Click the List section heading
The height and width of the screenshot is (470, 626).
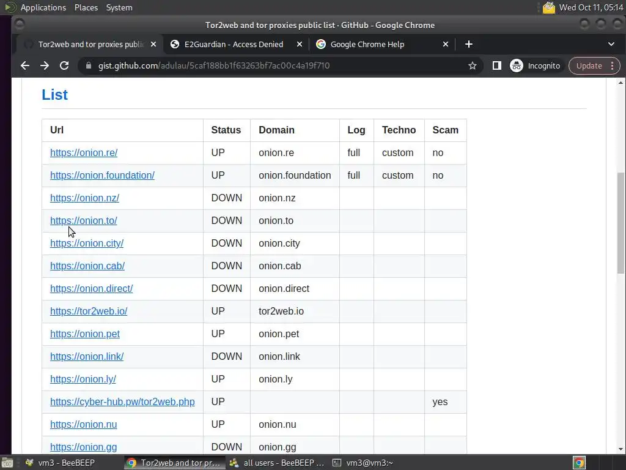point(54,95)
